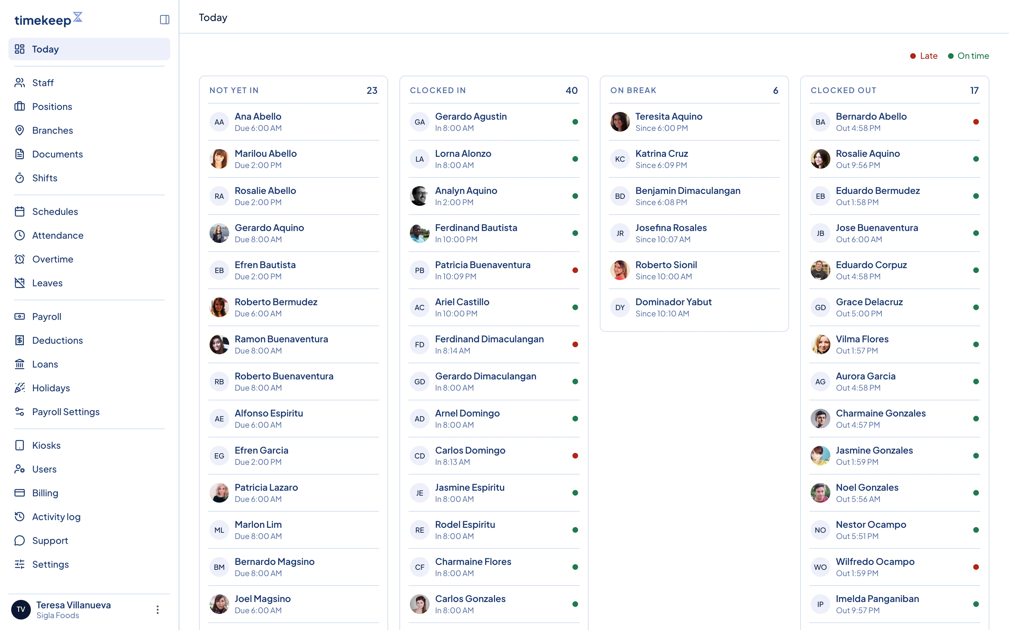Open Efren Bautista's entry
This screenshot has height=630, width=1009.
point(294,270)
